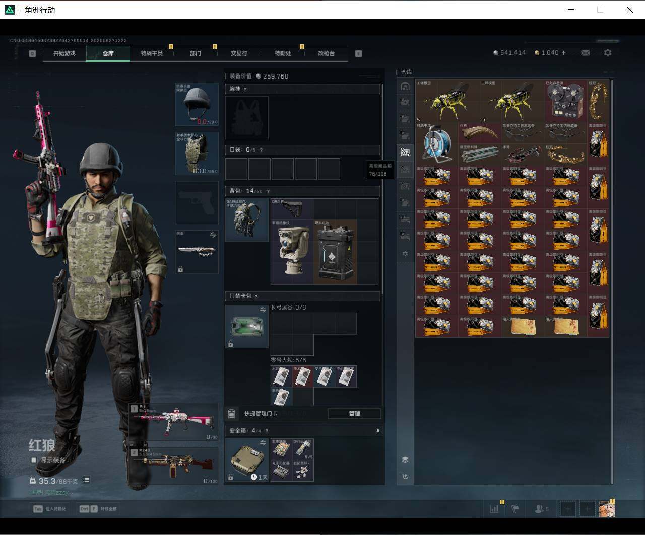Open the weight details list icon
This screenshot has width=645, height=535.
coord(86,480)
